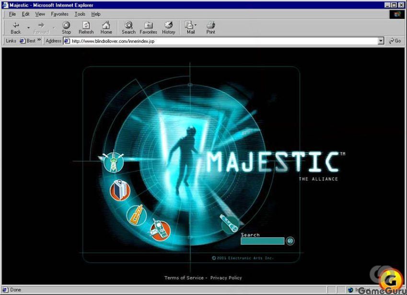The height and width of the screenshot is (295, 407).
Task: Click the radio tower icon on Majestic page
Action: pos(114,161)
